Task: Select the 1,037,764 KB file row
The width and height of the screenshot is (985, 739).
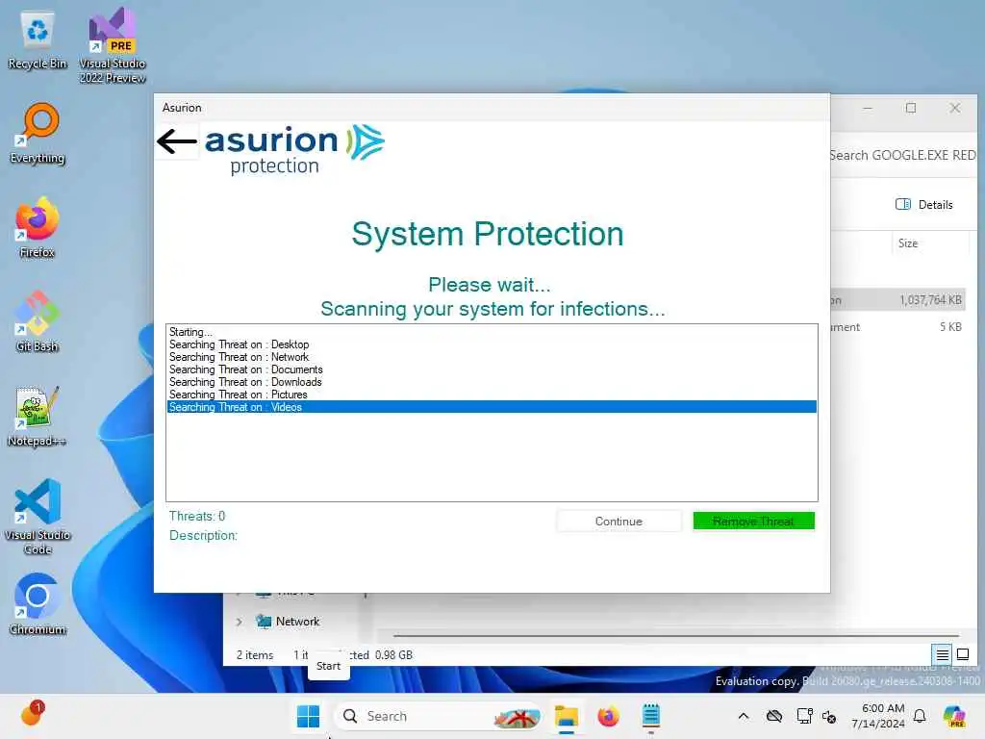Action: pos(899,300)
